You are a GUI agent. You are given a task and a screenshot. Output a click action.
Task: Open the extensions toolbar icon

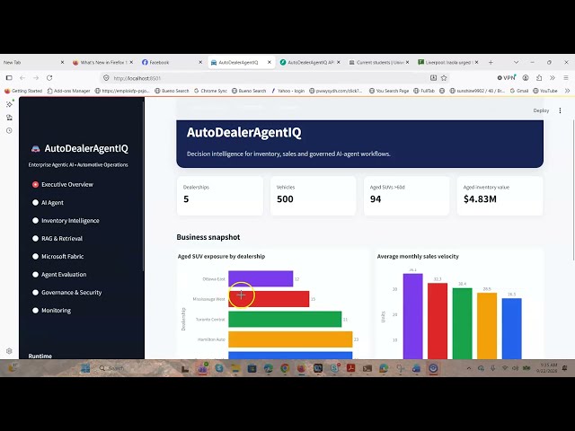coord(539,78)
